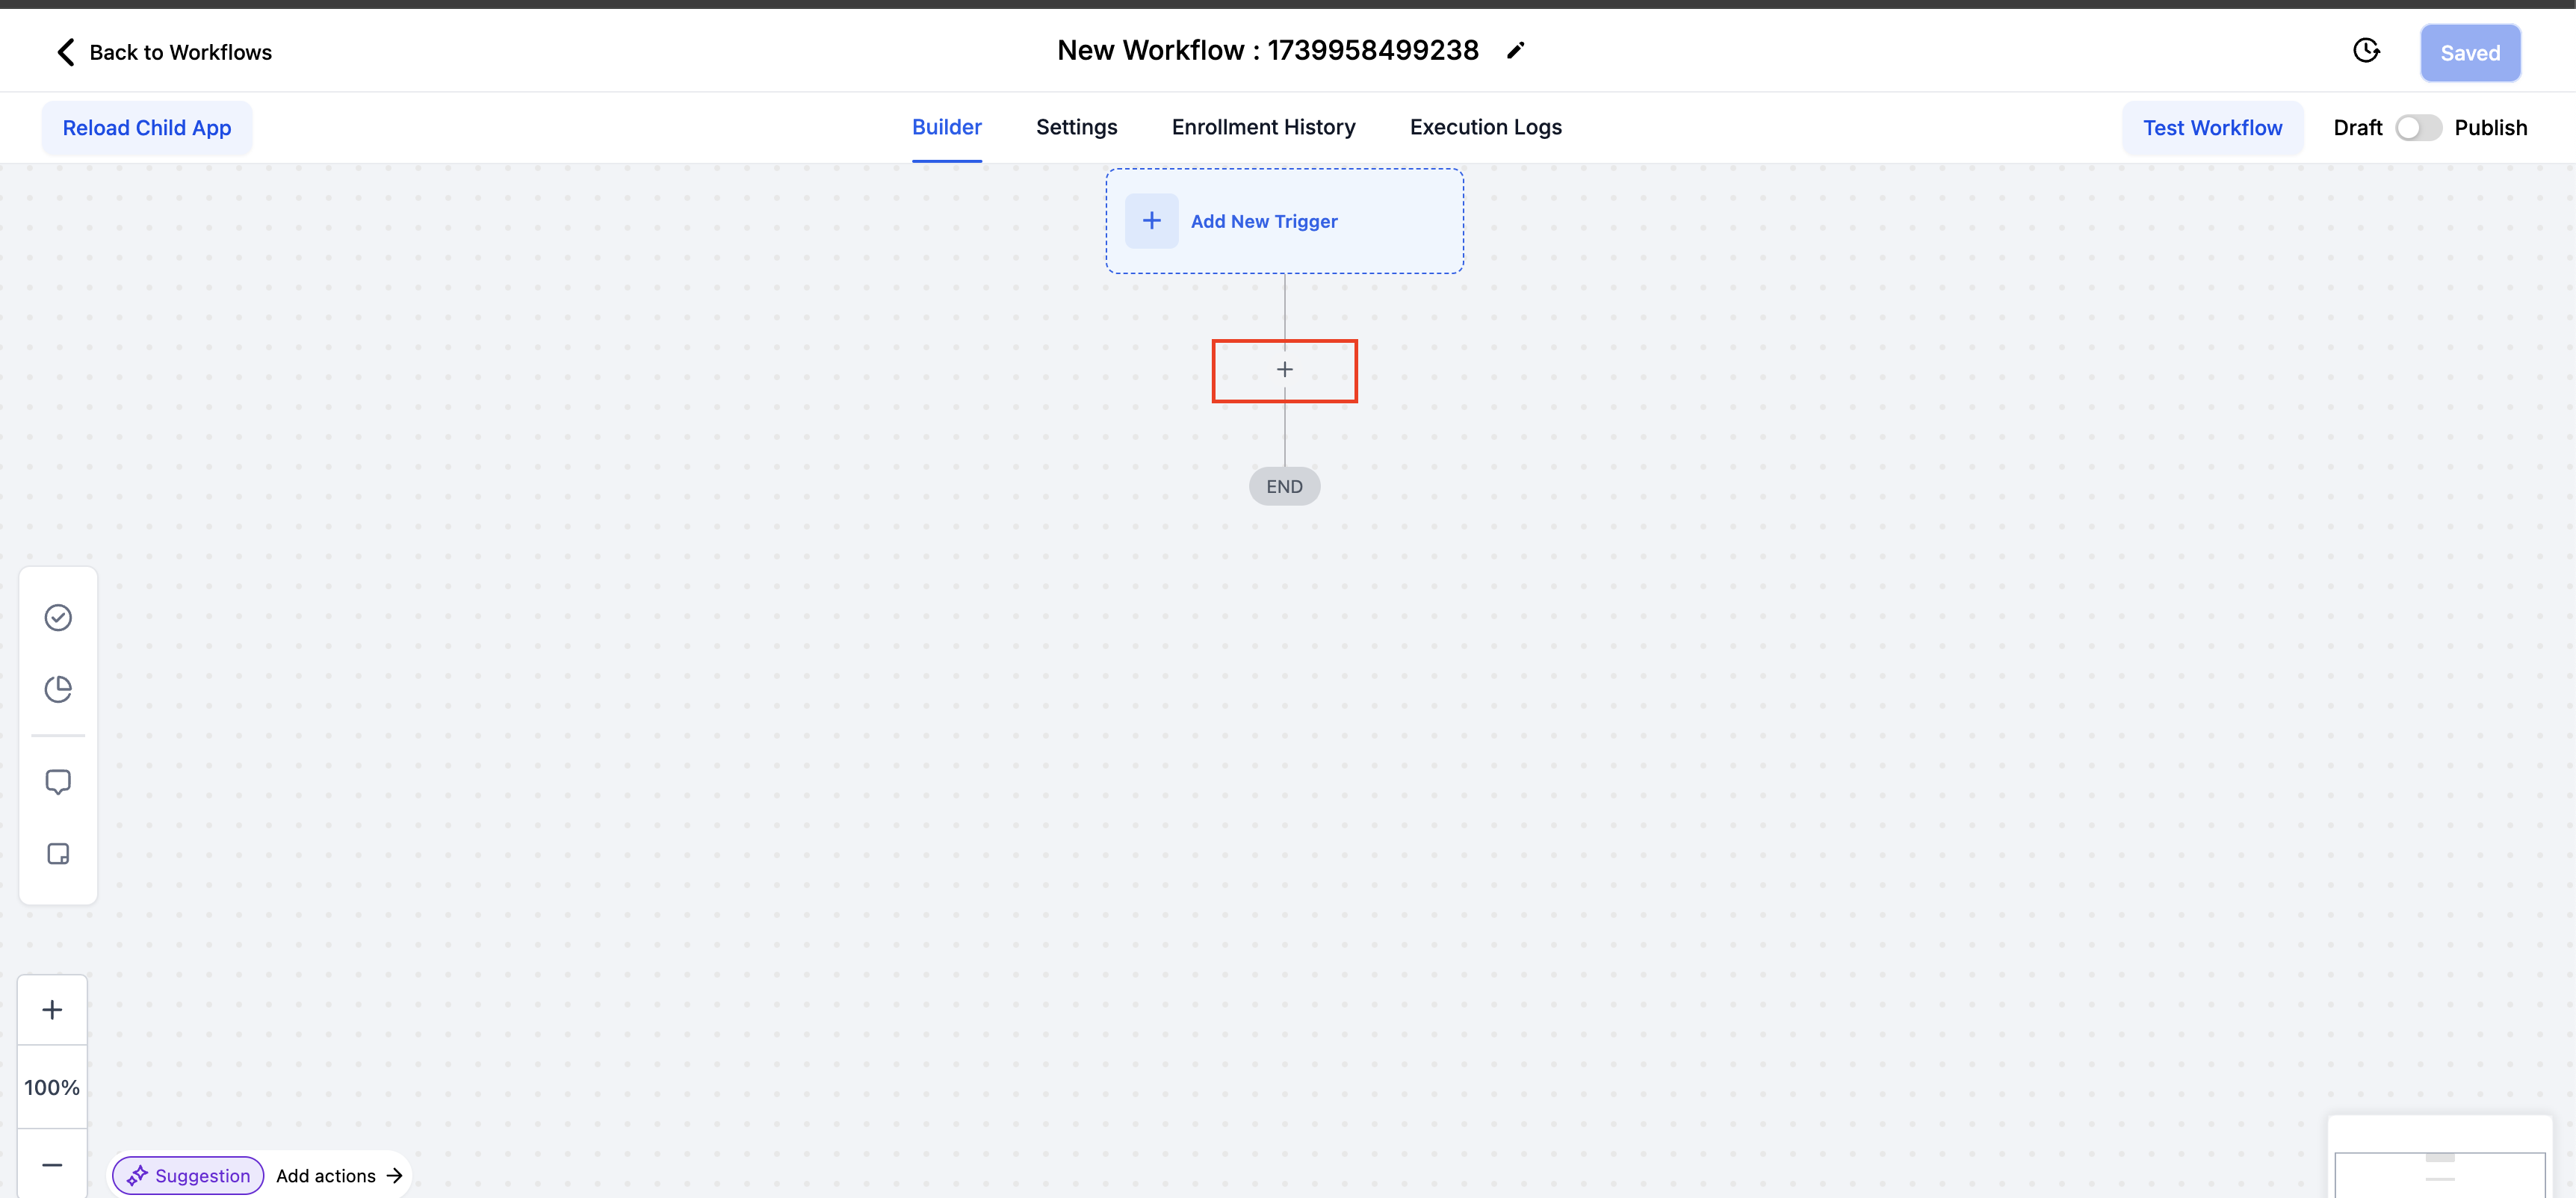
Task: Click Reload Child App button
Action: [x=147, y=128]
